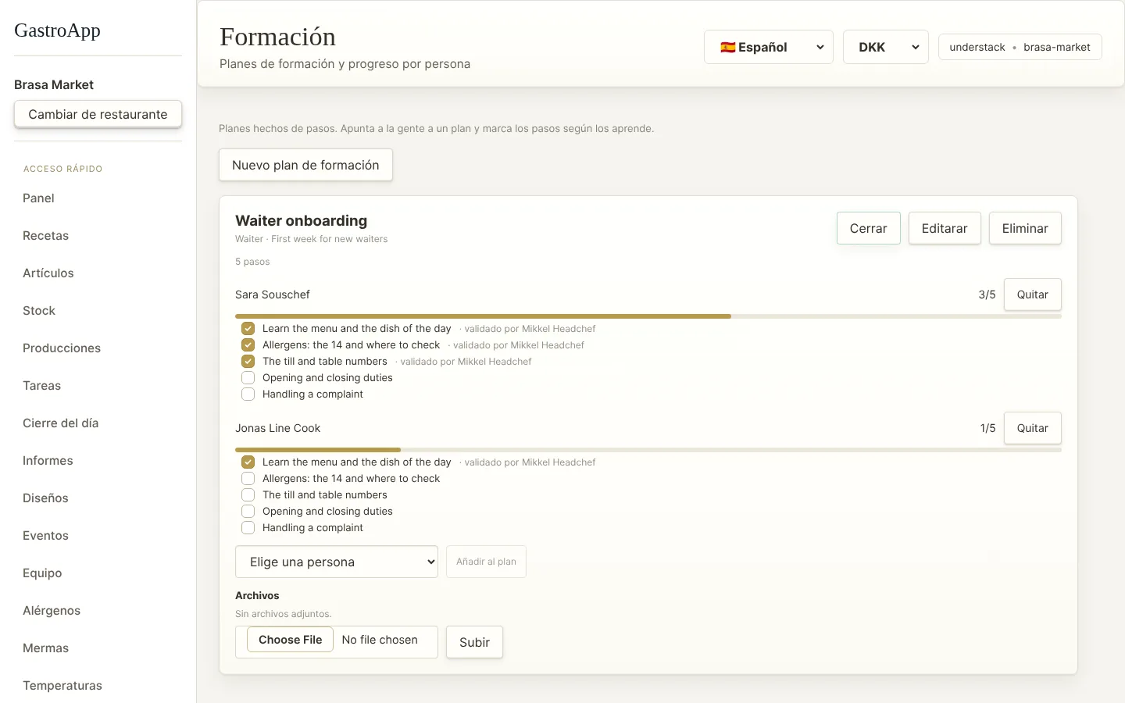This screenshot has height=703, width=1125.
Task: Uncheck Jonas's 'Learn the menu' step
Action: [248, 462]
